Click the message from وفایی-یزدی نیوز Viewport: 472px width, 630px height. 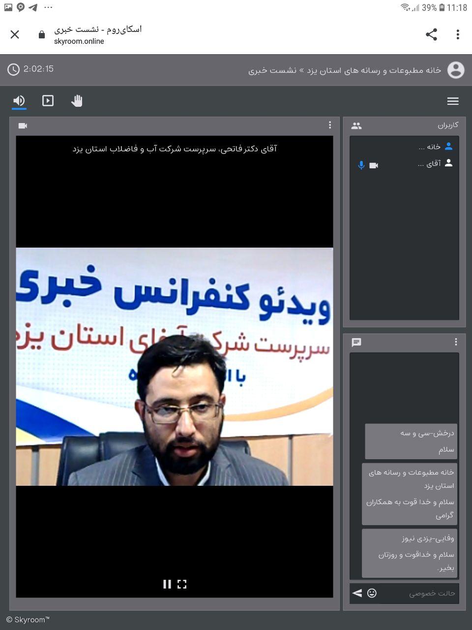point(410,553)
